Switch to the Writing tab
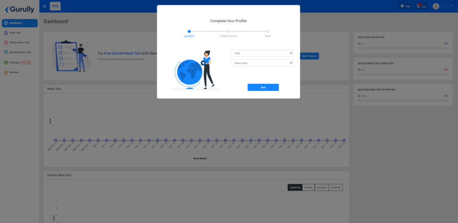Viewport: 458px width, 223px height. click(309, 187)
